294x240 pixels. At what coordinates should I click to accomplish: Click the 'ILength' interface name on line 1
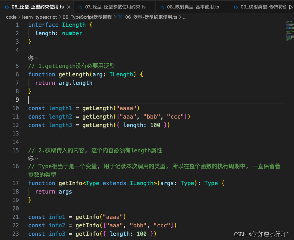[74, 25]
